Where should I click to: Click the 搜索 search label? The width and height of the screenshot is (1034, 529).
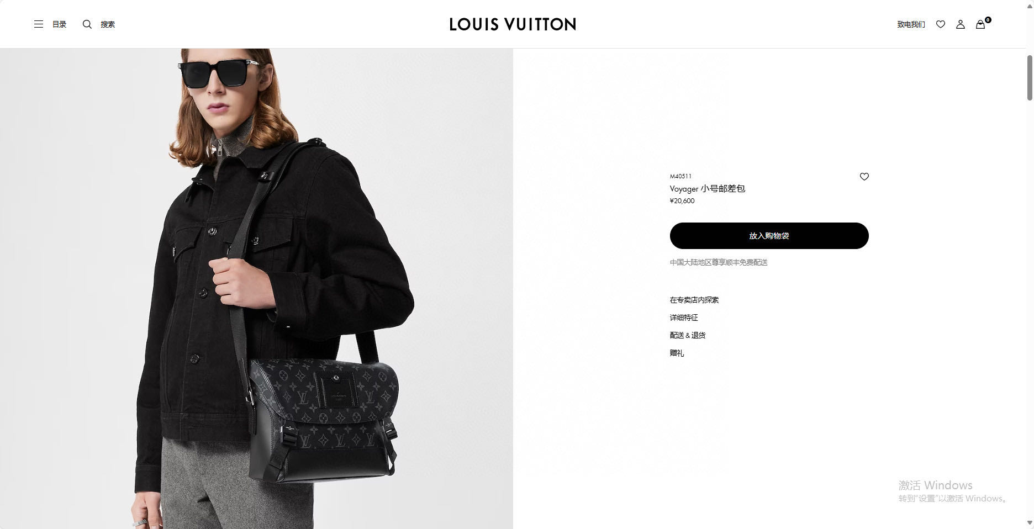(x=108, y=24)
